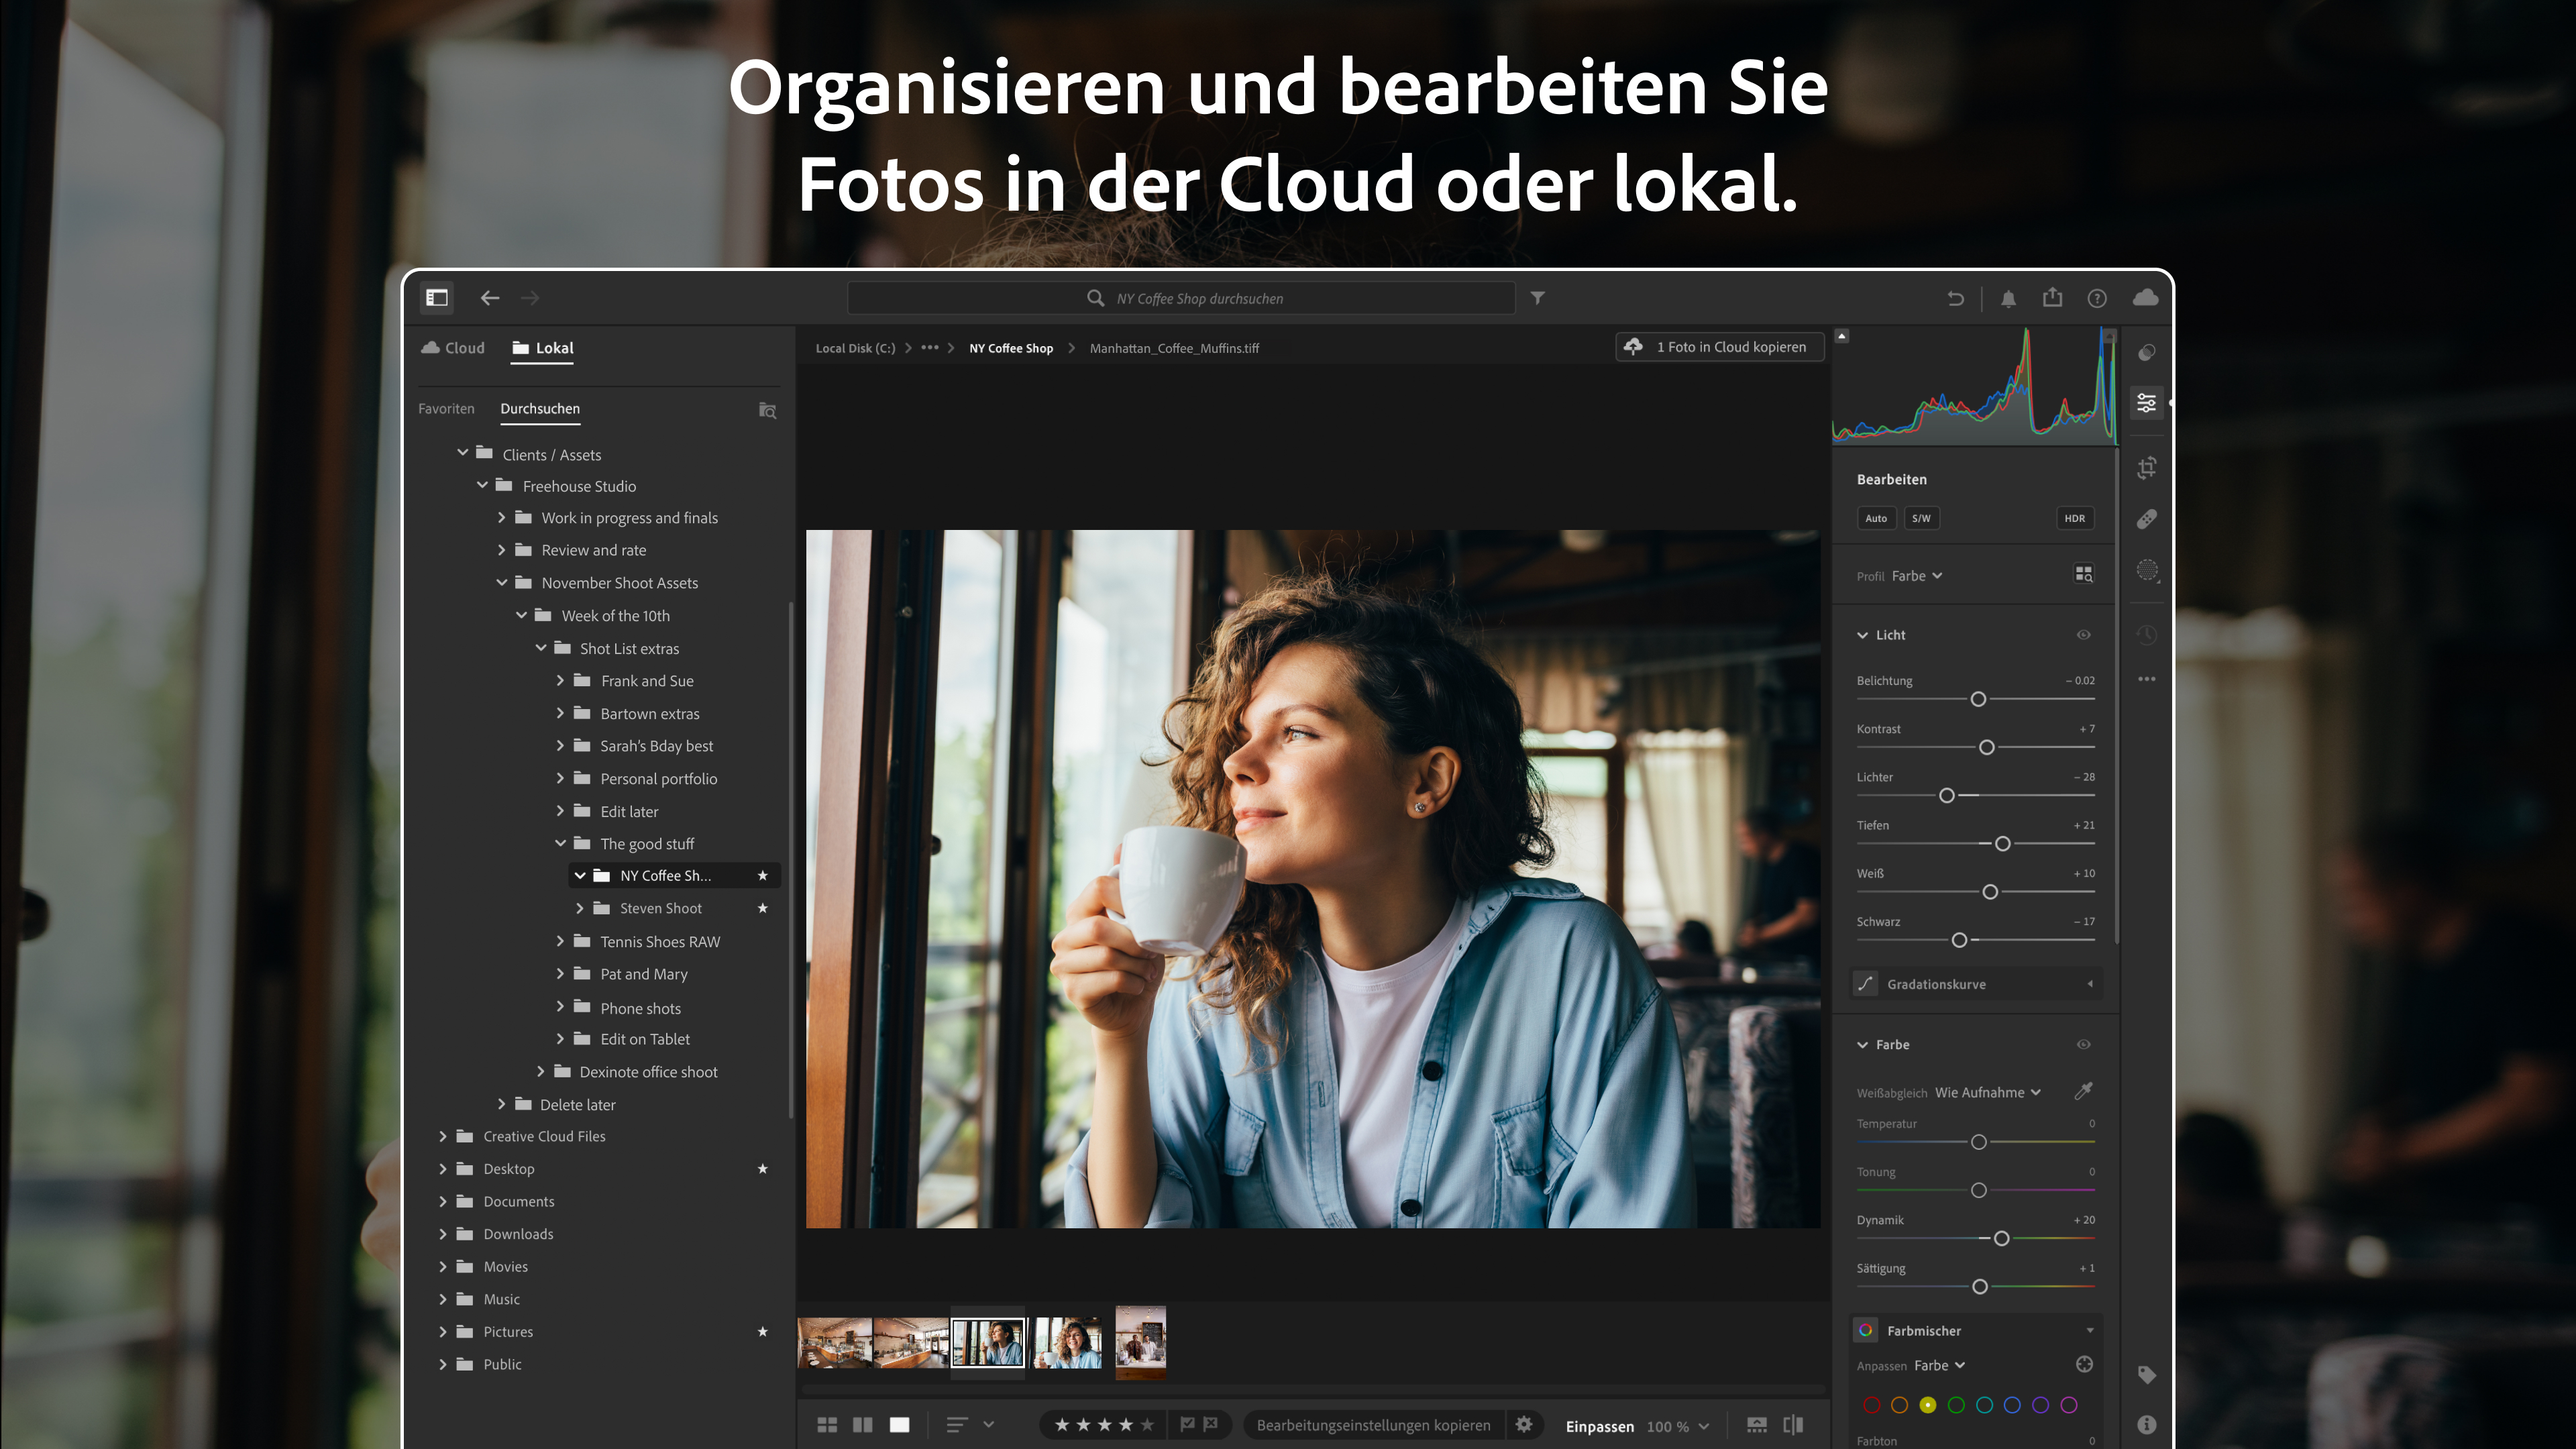Expand the Creative Cloud Files folder
This screenshot has width=2576, height=1449.
pos(443,1136)
